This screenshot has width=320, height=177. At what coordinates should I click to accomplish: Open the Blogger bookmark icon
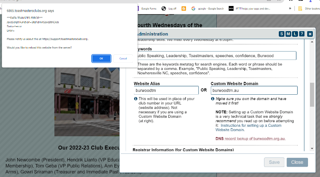click(184, 8)
